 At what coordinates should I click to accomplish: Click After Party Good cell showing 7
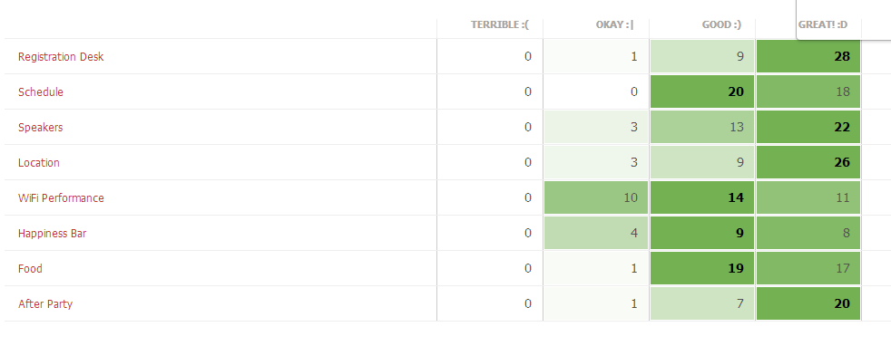coord(701,303)
